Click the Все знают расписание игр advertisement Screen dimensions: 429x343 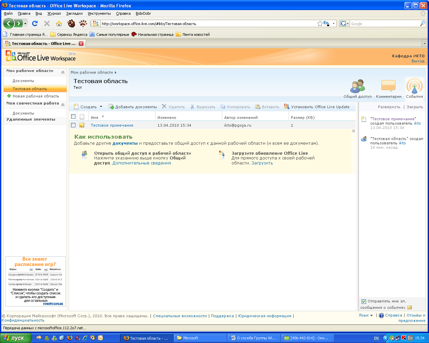tap(35, 281)
